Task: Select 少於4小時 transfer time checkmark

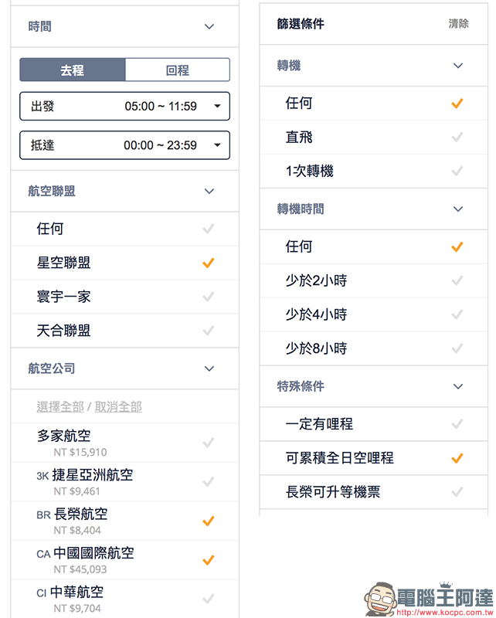Action: click(x=457, y=314)
